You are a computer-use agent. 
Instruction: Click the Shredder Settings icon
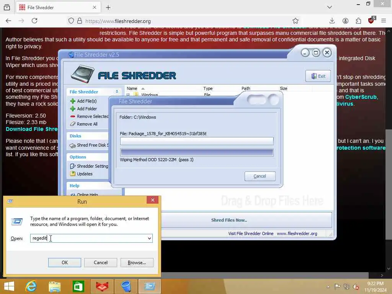pos(73,166)
